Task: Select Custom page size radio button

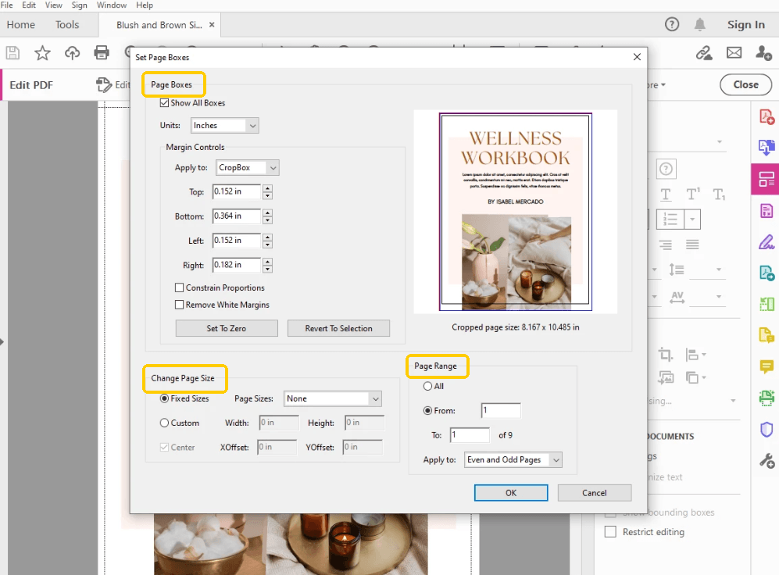Action: (164, 423)
